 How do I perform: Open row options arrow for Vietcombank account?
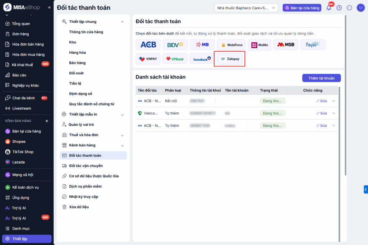coord(333,113)
